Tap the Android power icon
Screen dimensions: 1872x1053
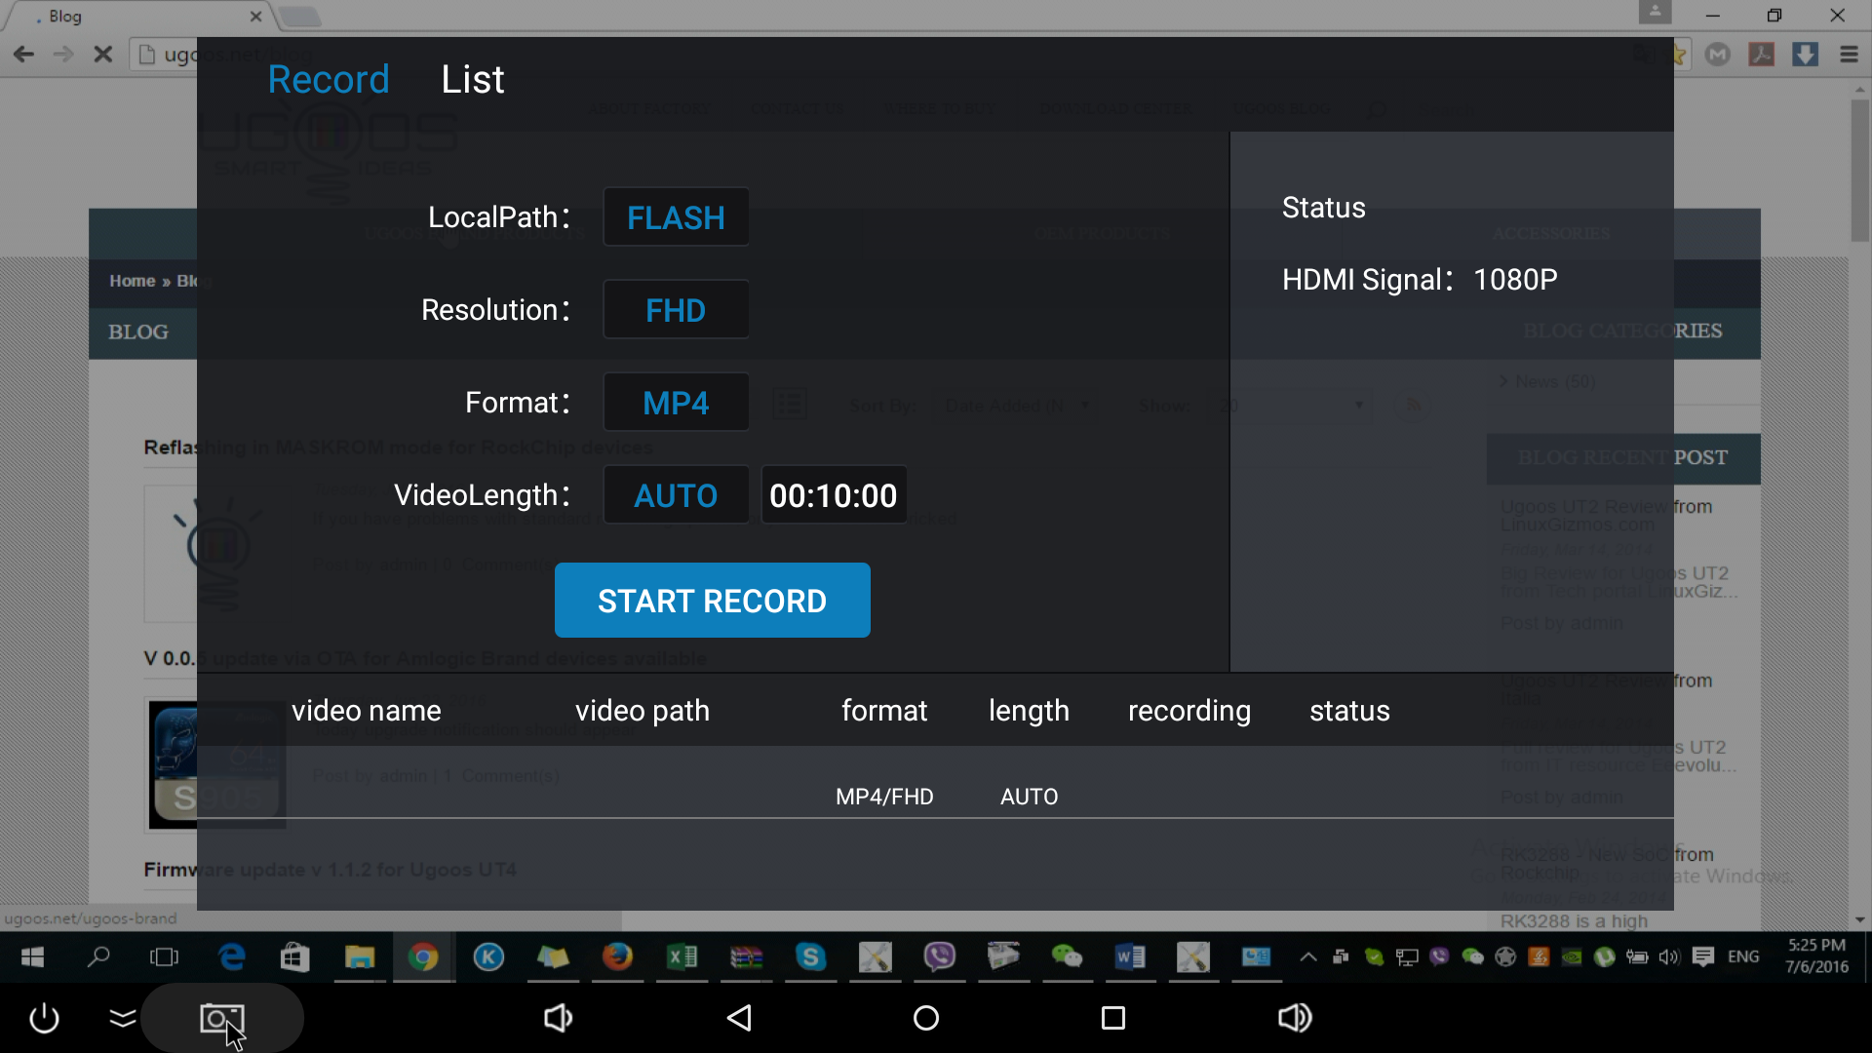point(44,1018)
